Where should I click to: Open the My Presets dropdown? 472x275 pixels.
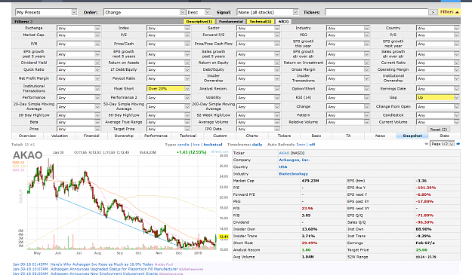point(46,12)
